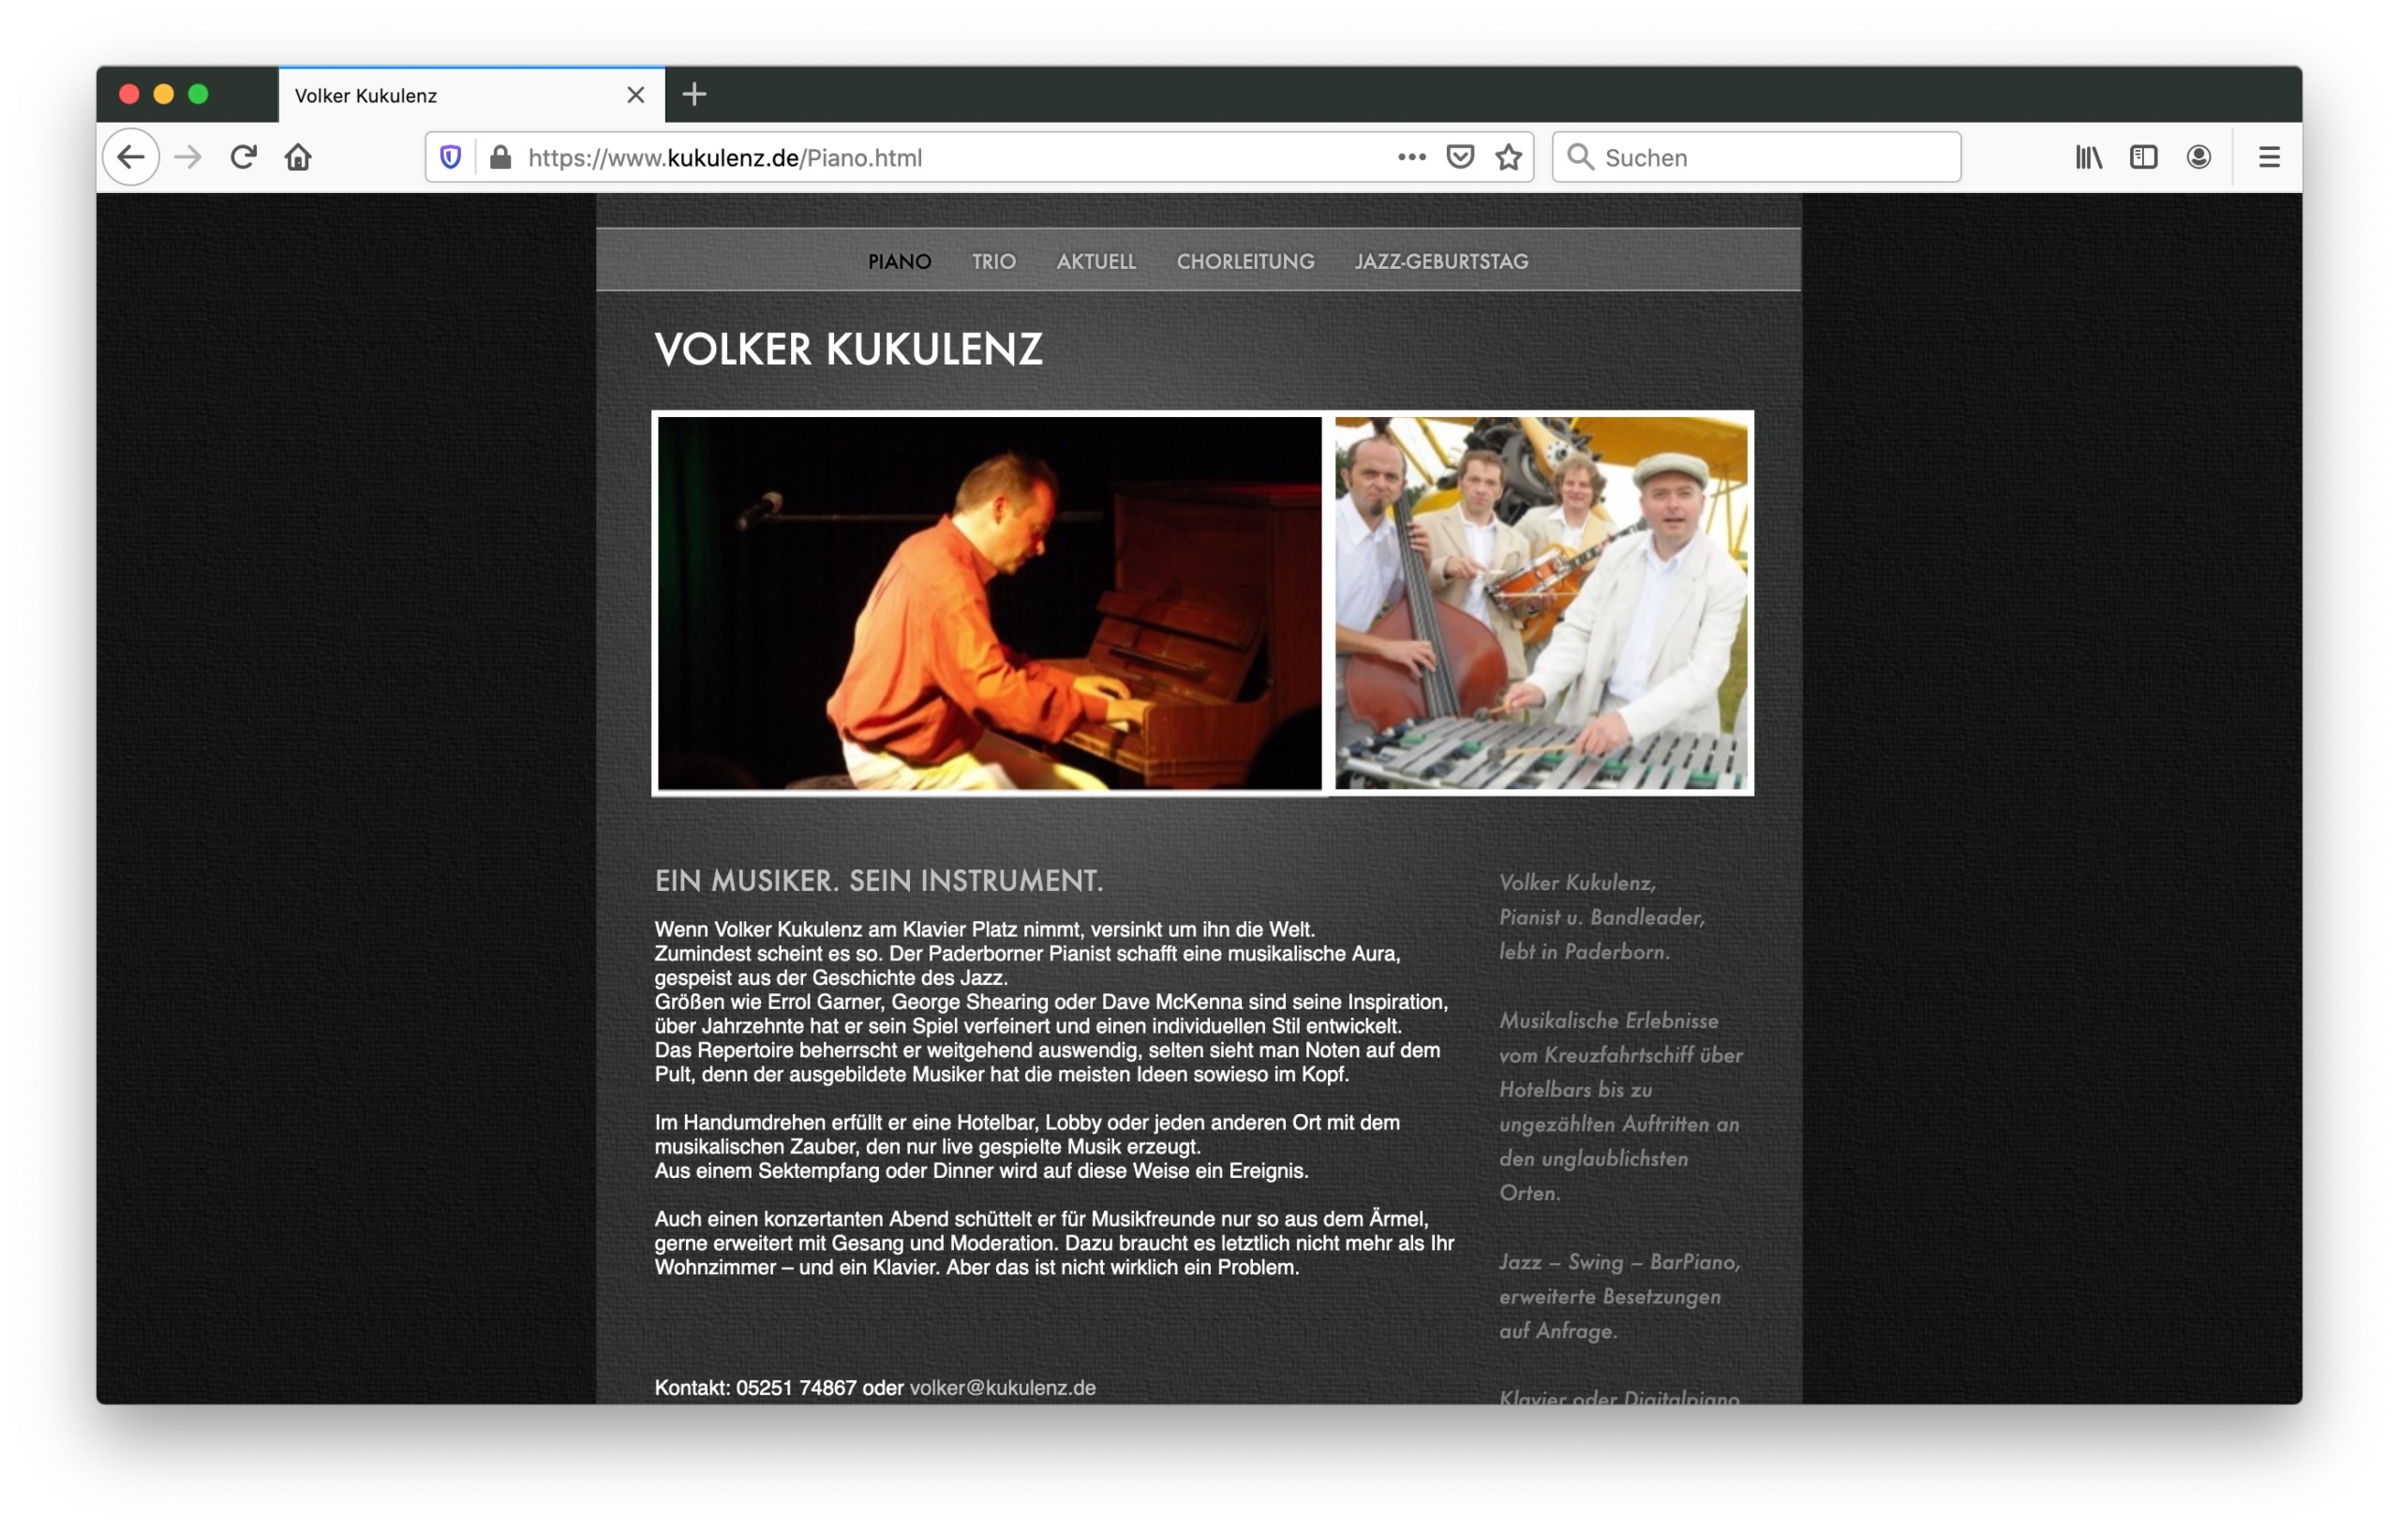Open Library bookmarks and history icon
The height and width of the screenshot is (1532, 2399).
[2088, 157]
